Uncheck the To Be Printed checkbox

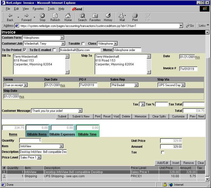coord(25,50)
